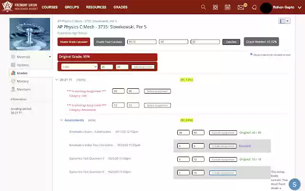
Task: Open the search magnifier icon
Action: pos(203,7)
